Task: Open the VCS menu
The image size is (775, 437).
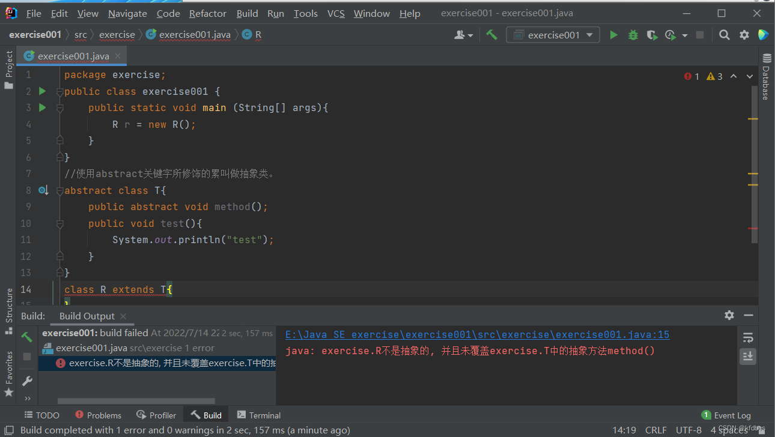Action: click(336, 13)
